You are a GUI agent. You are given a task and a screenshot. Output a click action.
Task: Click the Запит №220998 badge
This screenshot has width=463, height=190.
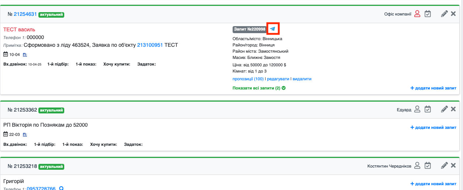click(249, 29)
